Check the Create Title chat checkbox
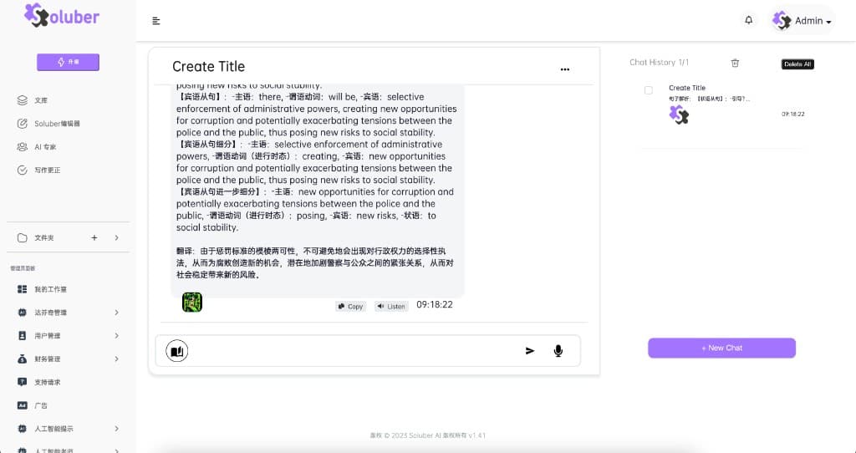 click(649, 90)
